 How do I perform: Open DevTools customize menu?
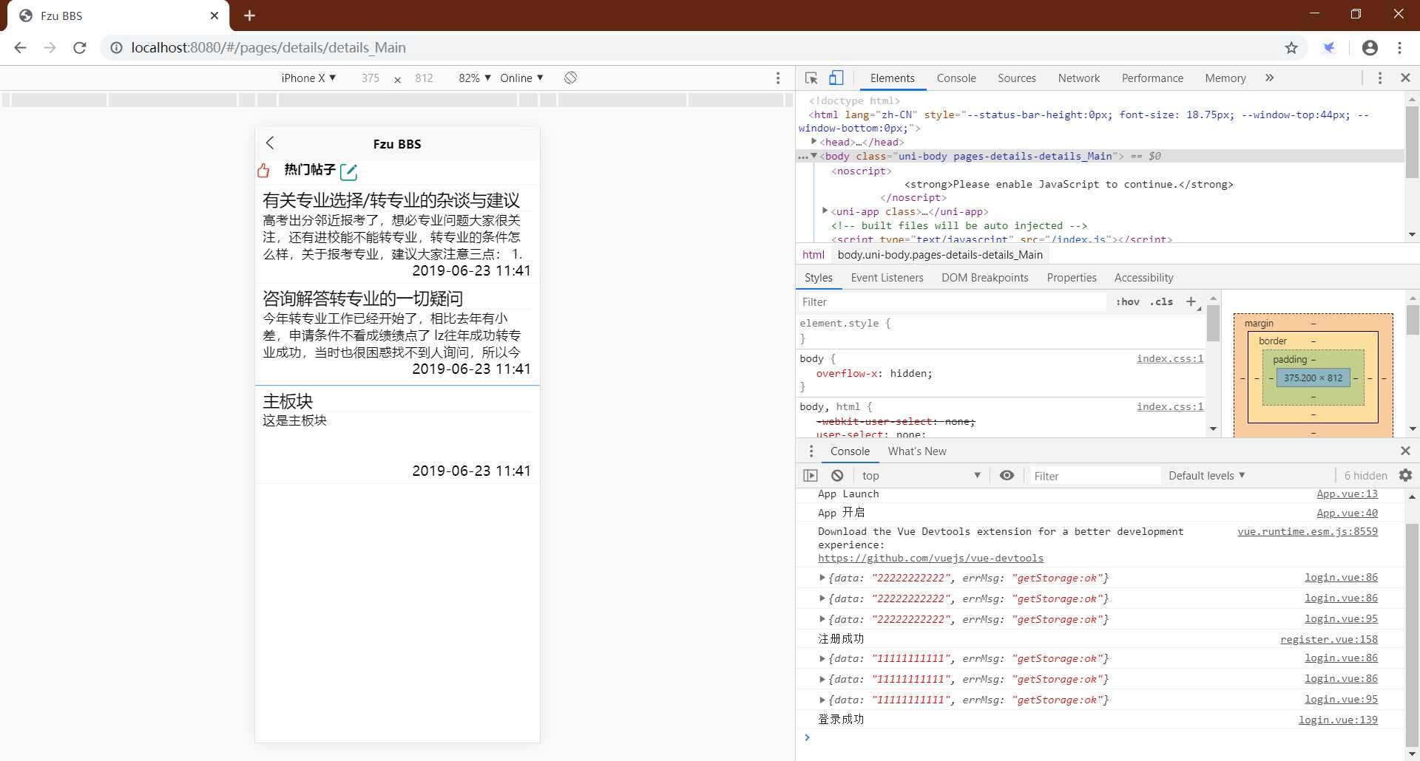click(1379, 78)
